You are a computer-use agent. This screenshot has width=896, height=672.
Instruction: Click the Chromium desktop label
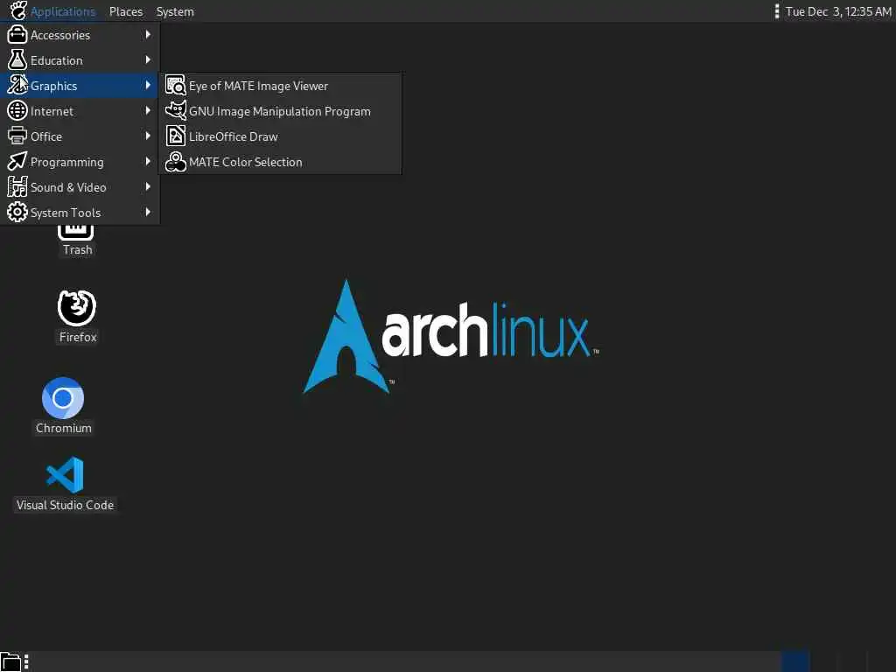coord(63,428)
